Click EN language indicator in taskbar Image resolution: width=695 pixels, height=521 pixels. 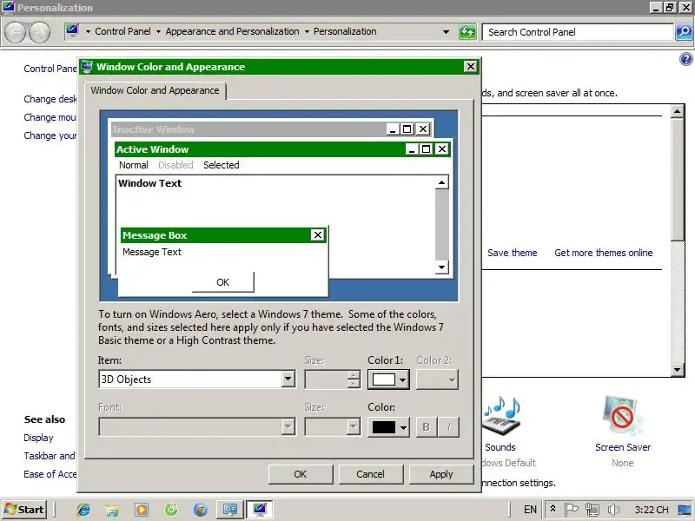tap(530, 510)
